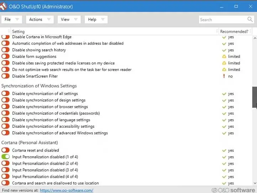Toggle Disable synchronization of credentials (passwords)
257x193 pixels.
tap(5, 114)
